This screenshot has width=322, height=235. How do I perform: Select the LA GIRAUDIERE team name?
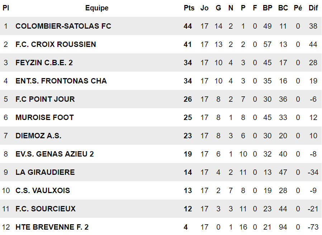pos(45,172)
